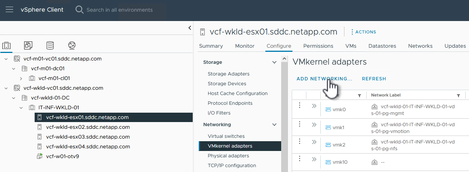The width and height of the screenshot is (469, 172).
Task: Open the Datastores tab
Action: pyautogui.click(x=382, y=46)
